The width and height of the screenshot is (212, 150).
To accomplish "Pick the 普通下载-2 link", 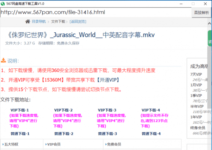I will tap(63, 134).
